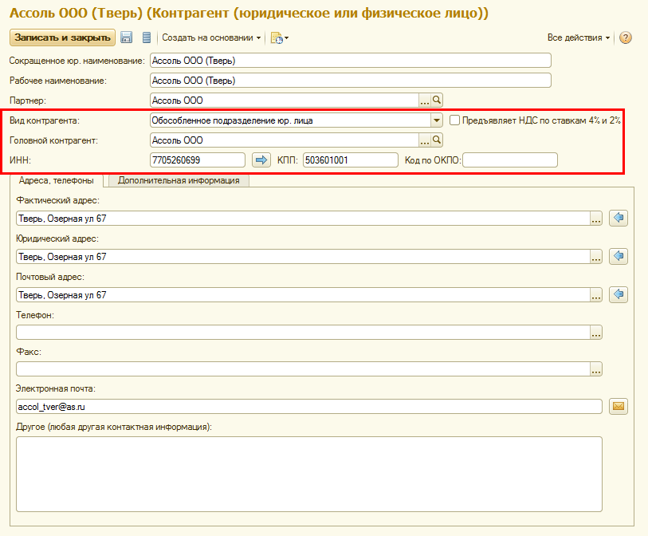Click Юридический адрес field text

point(303,257)
